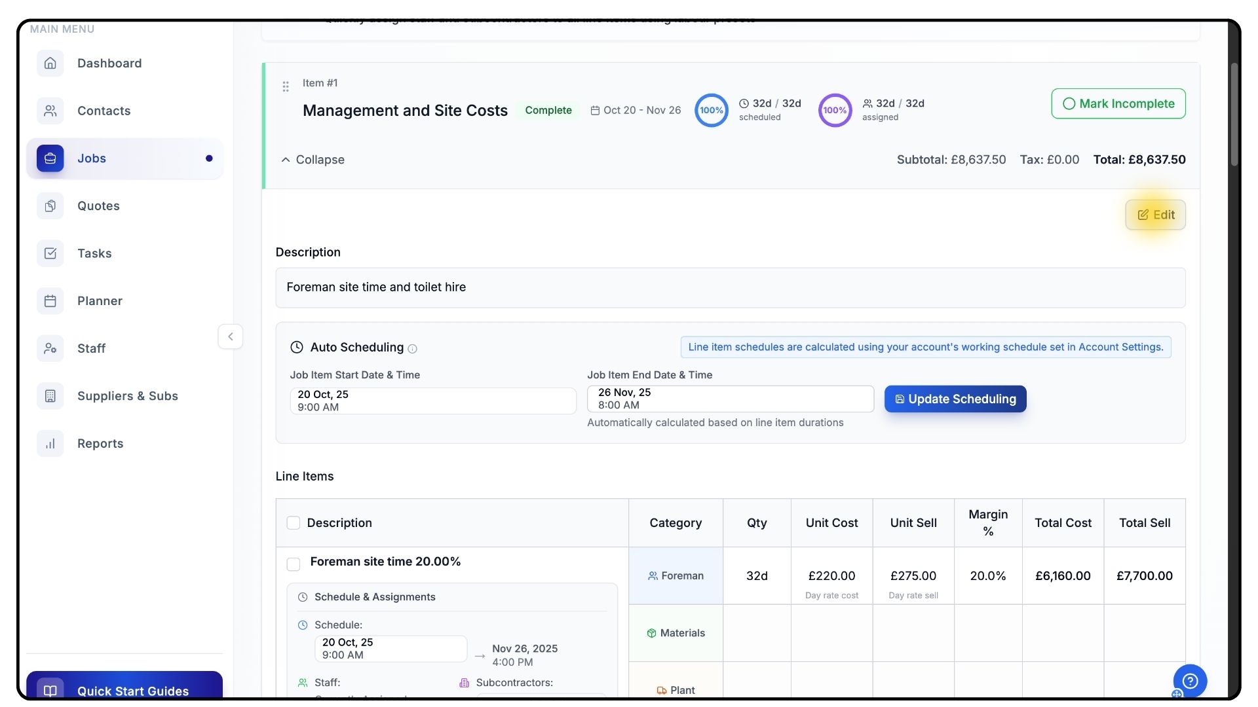1258x707 pixels.
Task: Toggle Mark Incomplete on Item #1
Action: pos(1118,103)
